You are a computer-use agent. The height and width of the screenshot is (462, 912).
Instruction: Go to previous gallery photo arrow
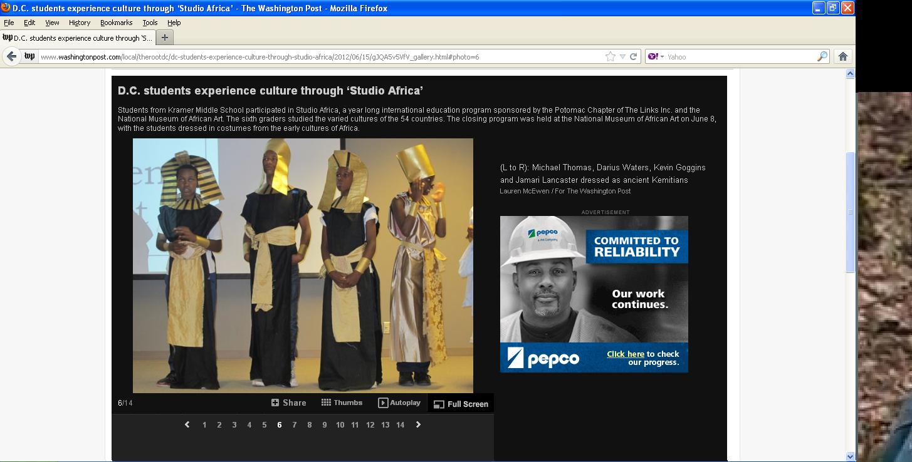187,424
